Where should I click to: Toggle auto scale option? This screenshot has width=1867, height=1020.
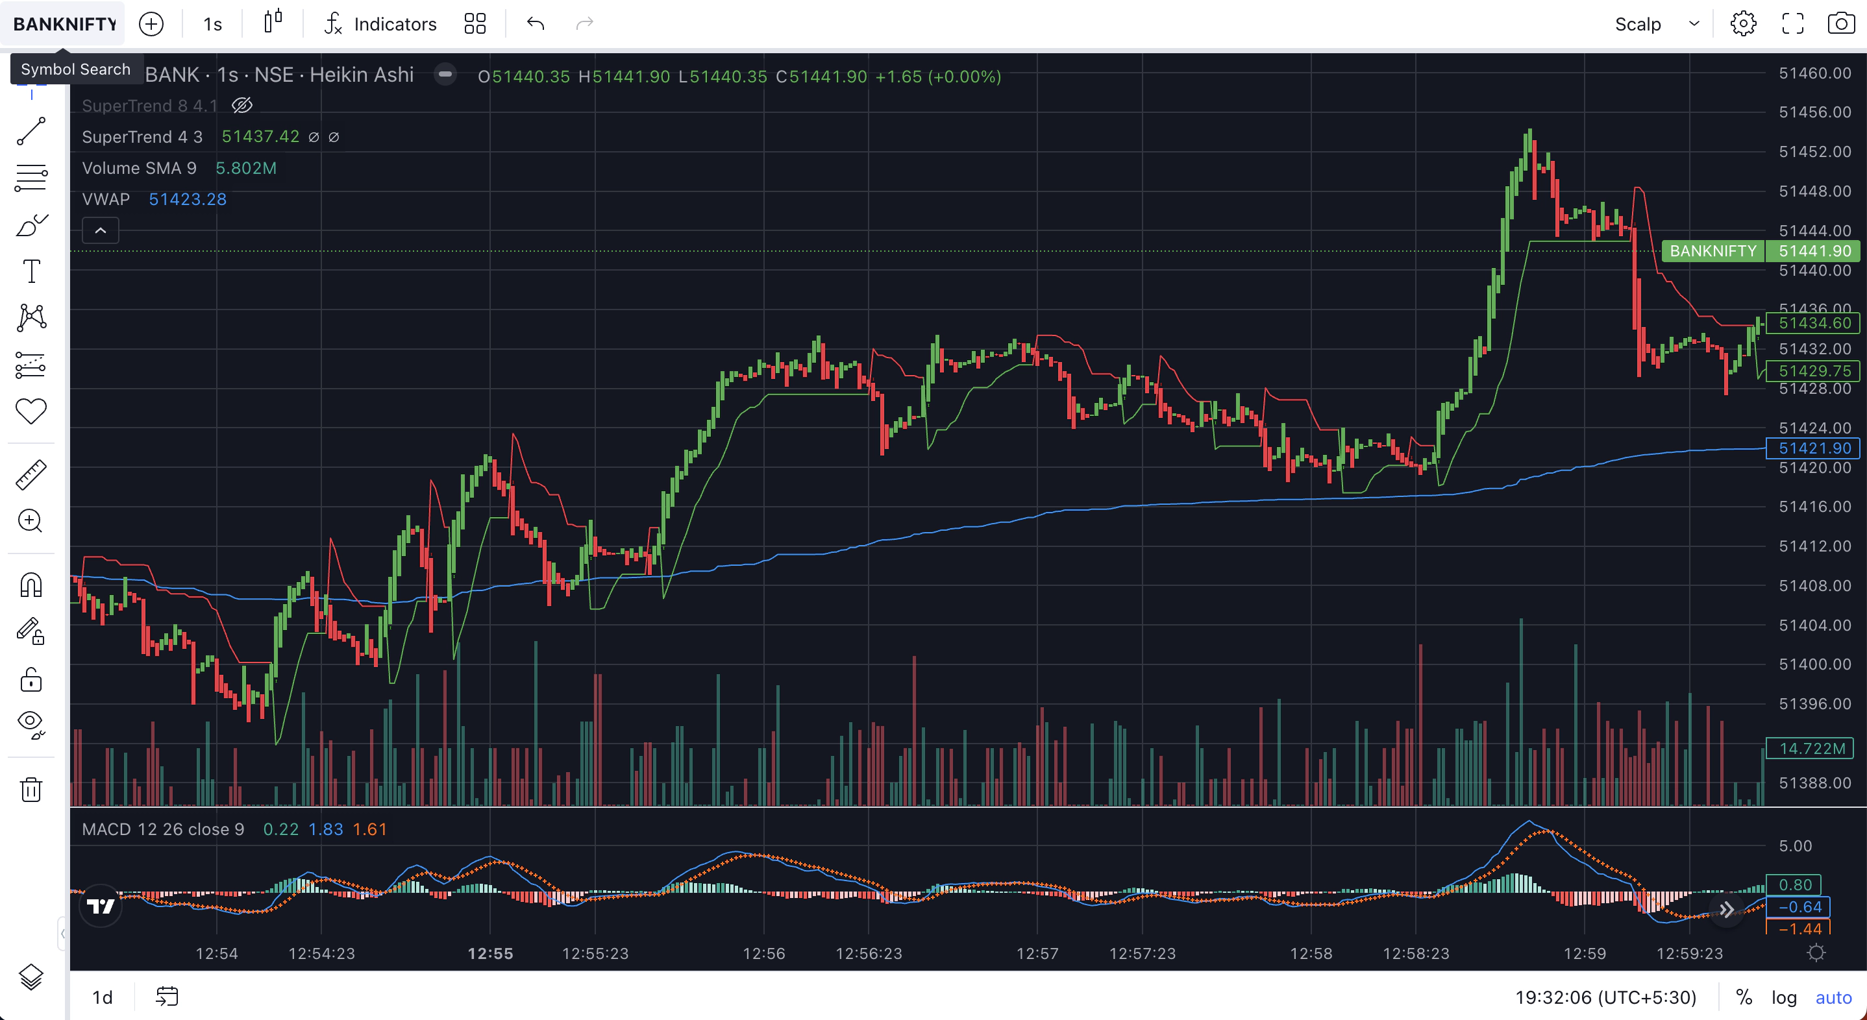pos(1833,997)
